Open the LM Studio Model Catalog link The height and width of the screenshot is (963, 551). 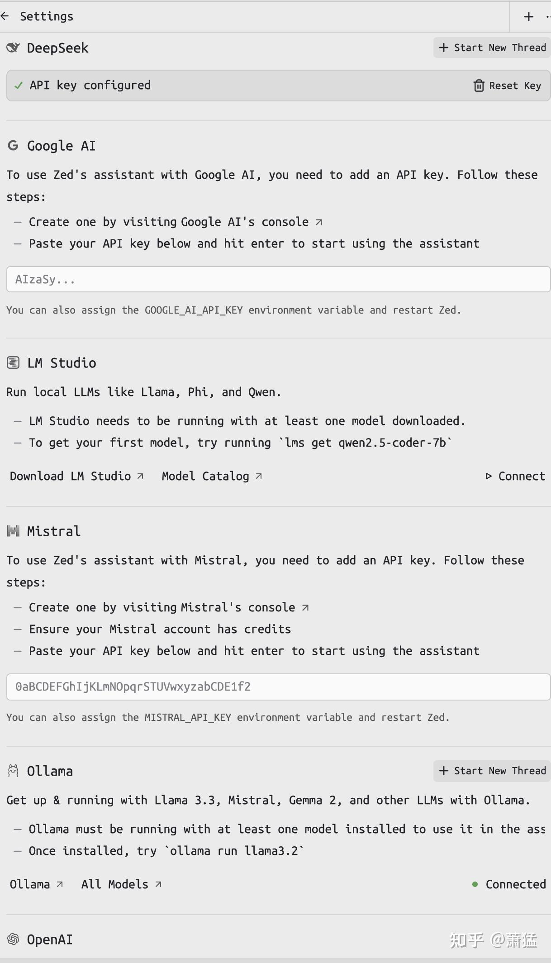212,476
